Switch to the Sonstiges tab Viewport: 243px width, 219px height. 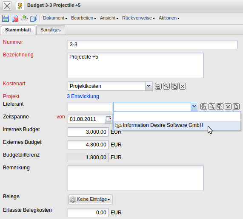click(x=51, y=30)
